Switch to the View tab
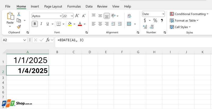Image resolution: width=212 pixels, height=109 pixels. tap(116, 6)
